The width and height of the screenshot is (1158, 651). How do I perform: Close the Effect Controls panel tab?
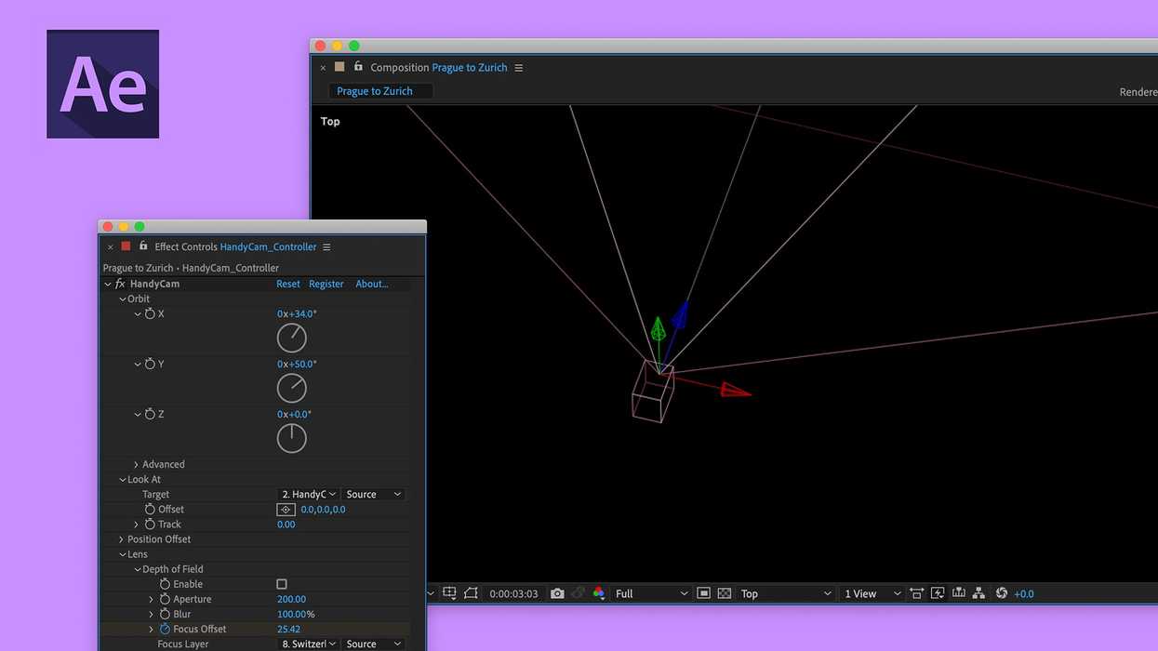(x=110, y=246)
